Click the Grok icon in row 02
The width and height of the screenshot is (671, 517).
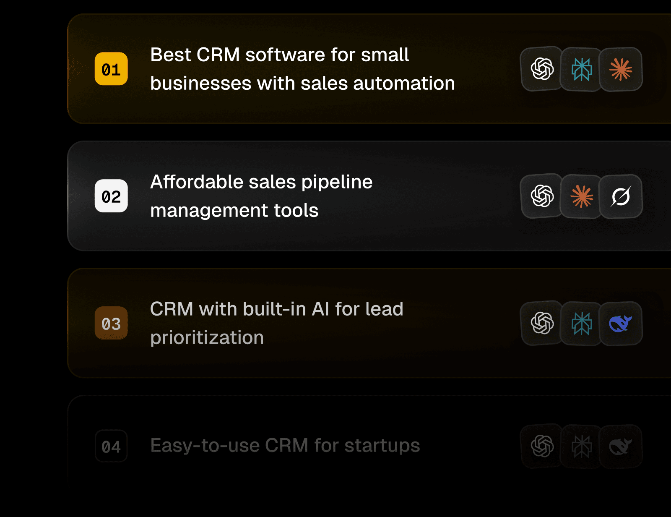point(621,196)
